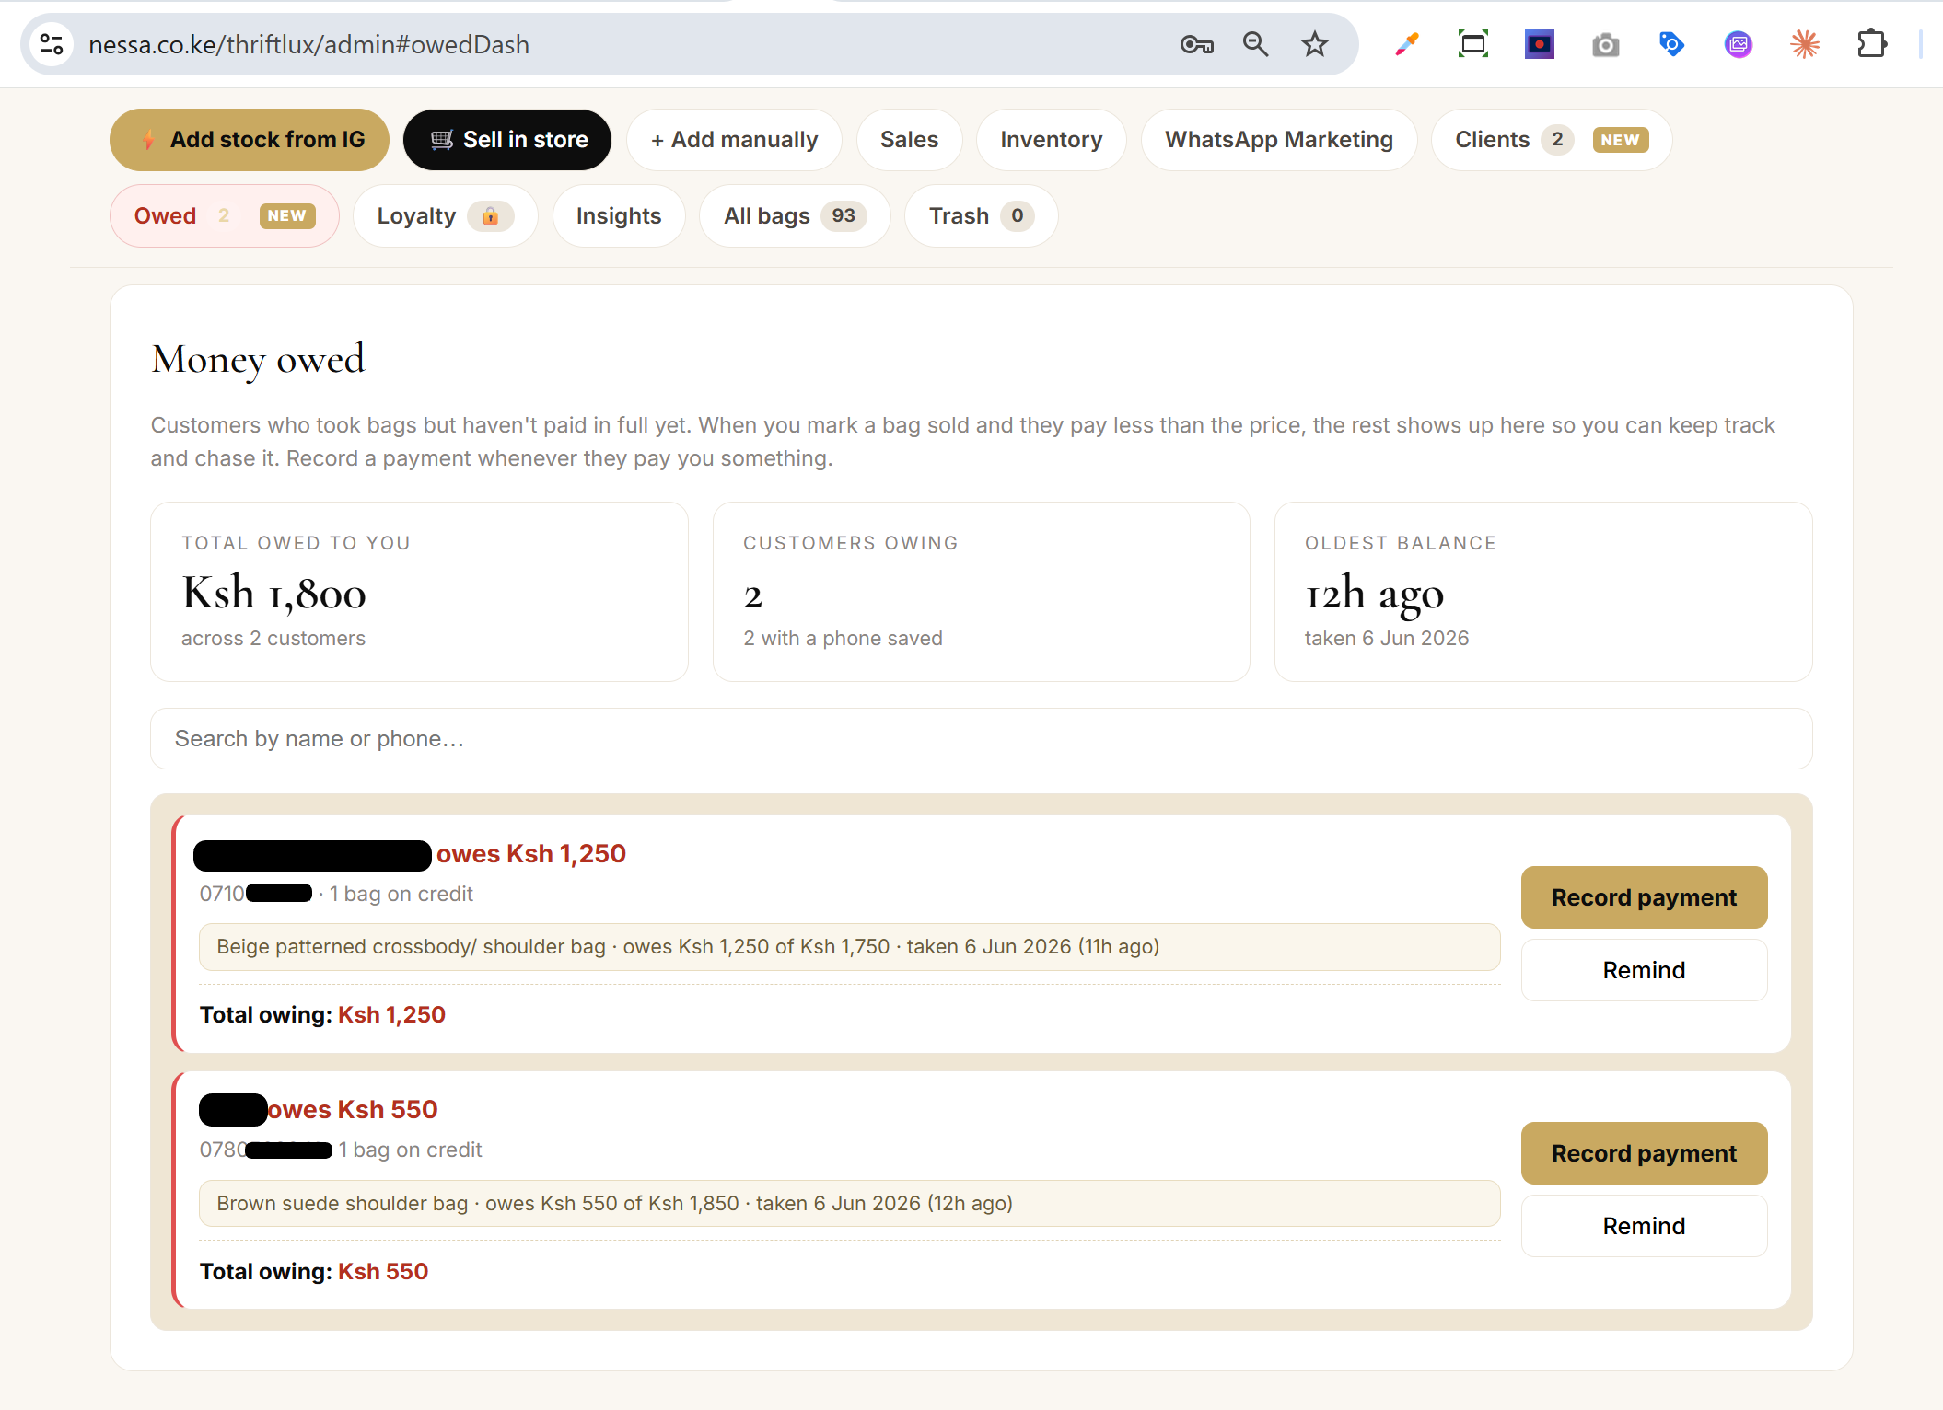The image size is (1943, 1410).
Task: Open the Extensions puzzle piece menu
Action: [1871, 44]
